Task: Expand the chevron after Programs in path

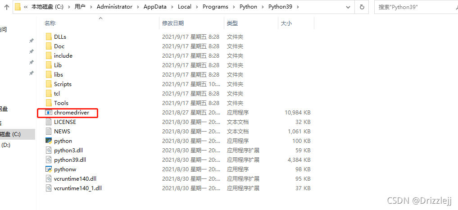Action: pyautogui.click(x=234, y=7)
